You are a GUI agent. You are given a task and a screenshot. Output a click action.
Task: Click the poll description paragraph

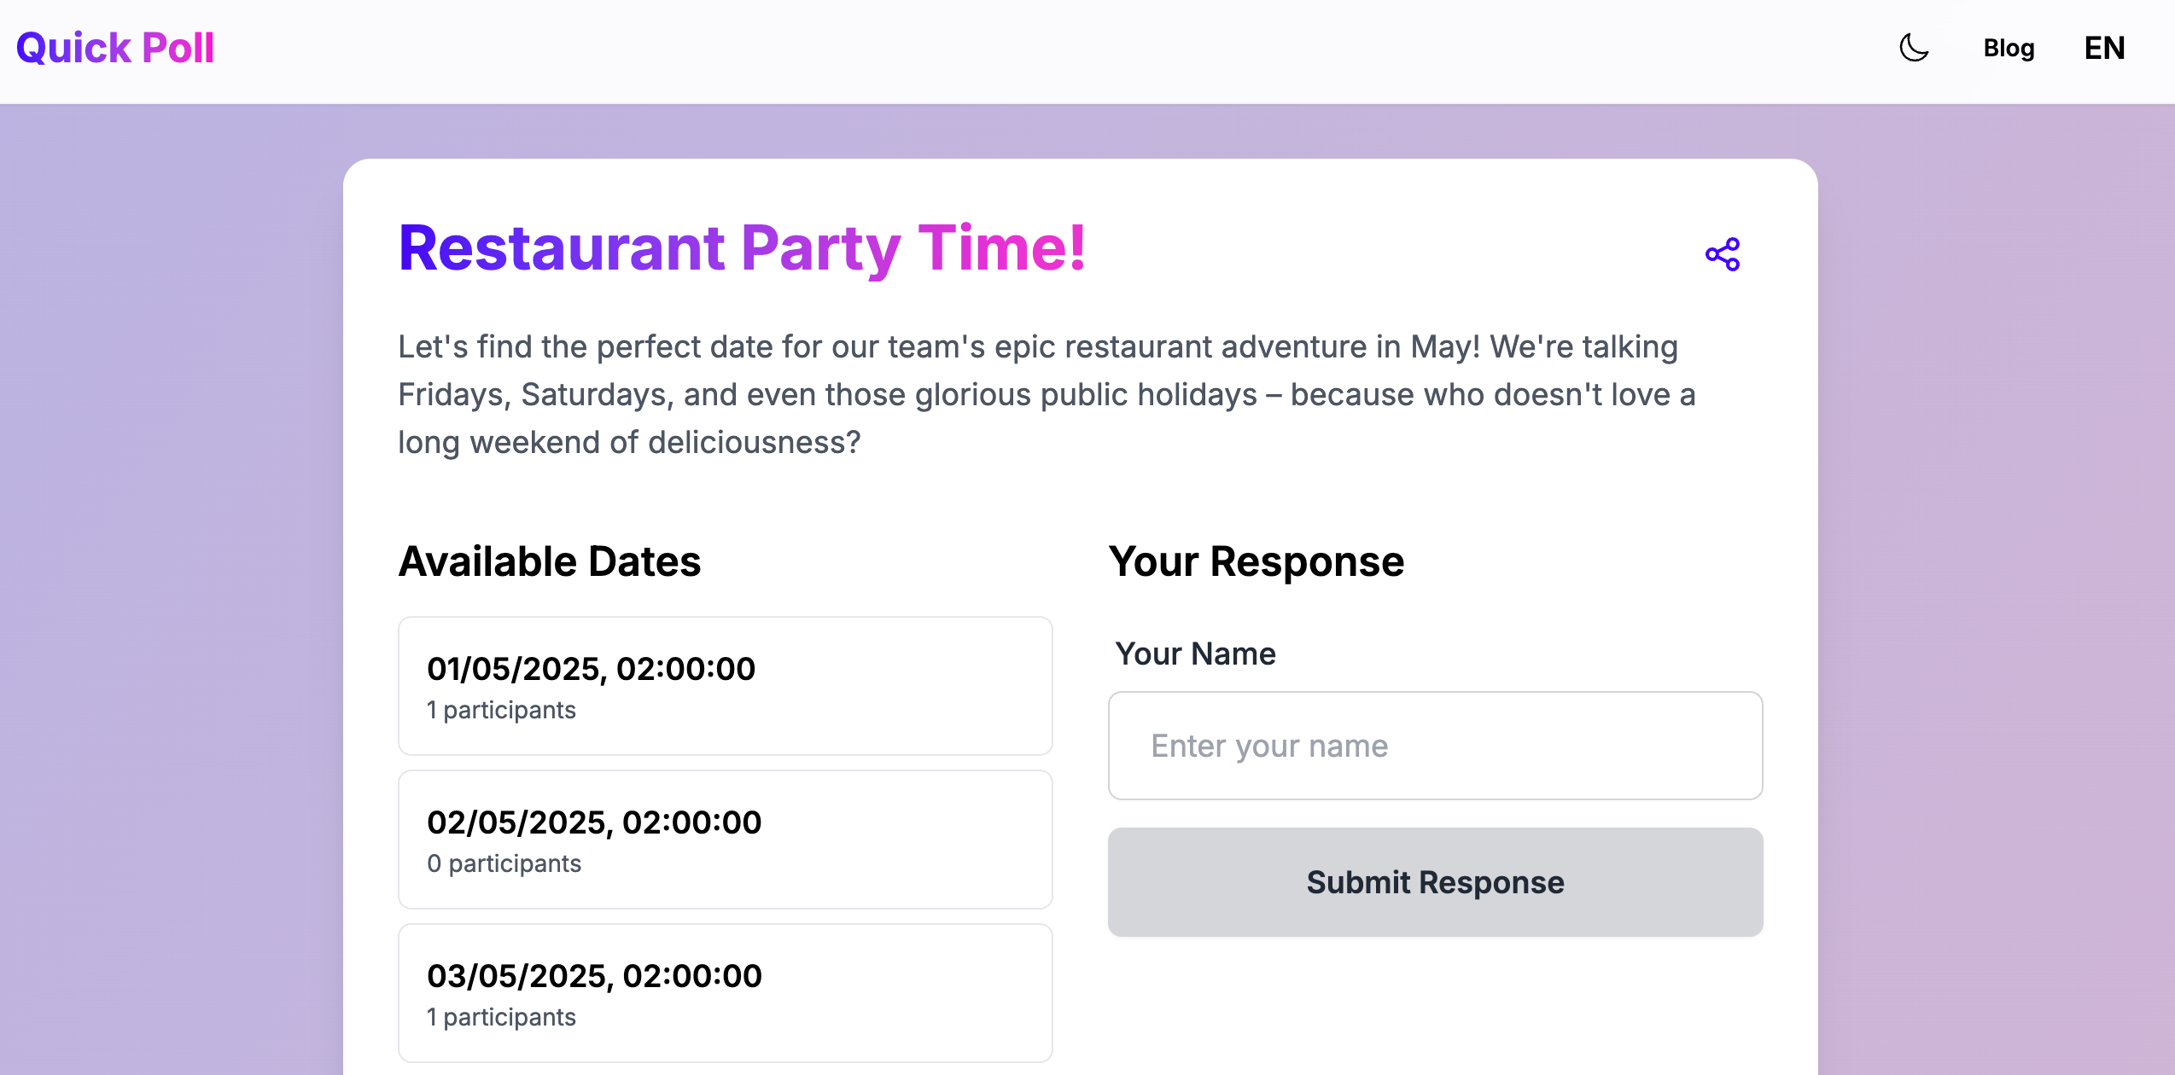[1047, 394]
